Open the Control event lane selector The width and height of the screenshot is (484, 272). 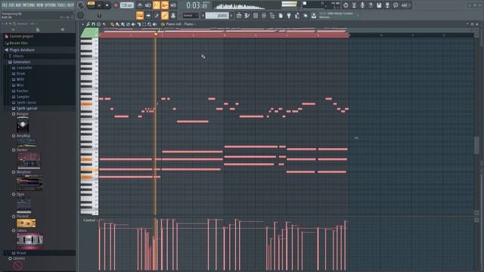90,220
